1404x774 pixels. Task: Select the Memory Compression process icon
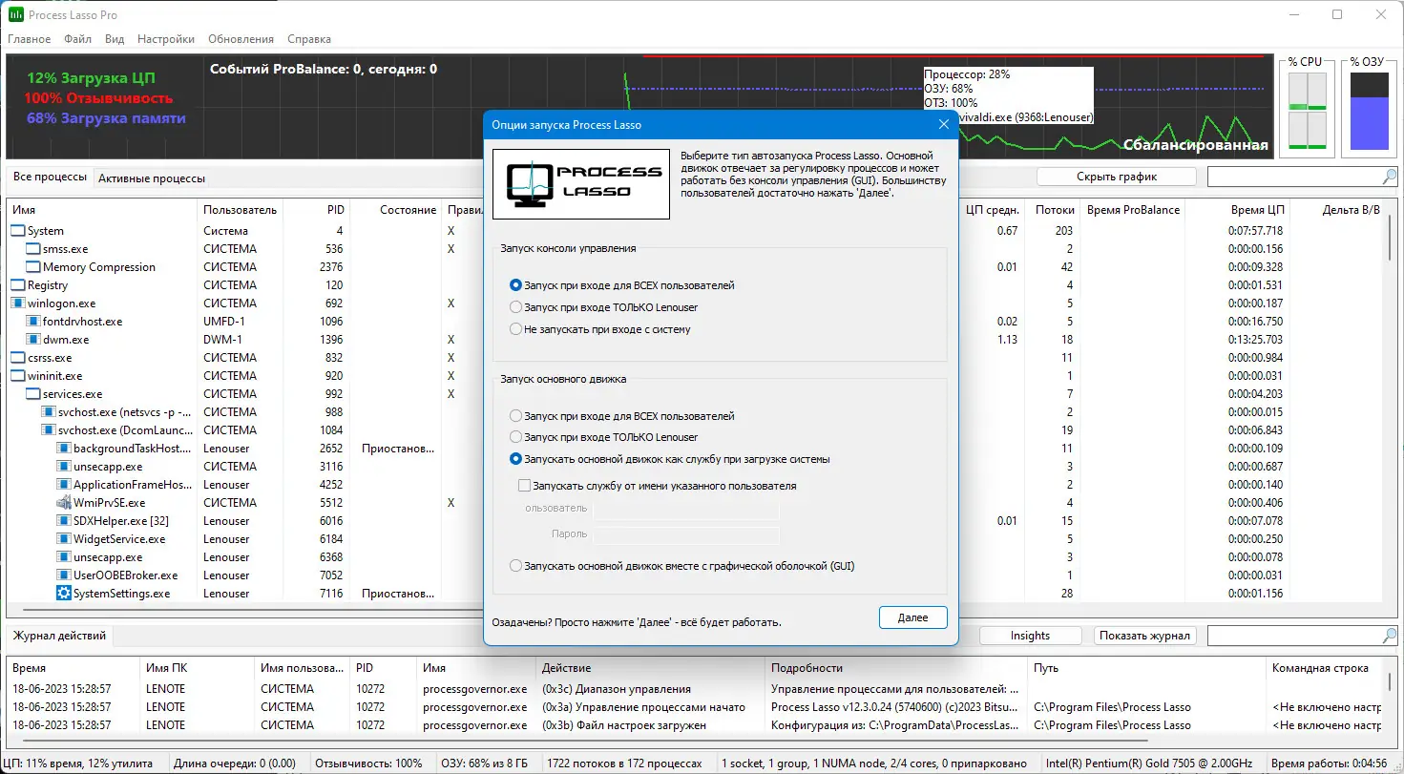coord(33,267)
